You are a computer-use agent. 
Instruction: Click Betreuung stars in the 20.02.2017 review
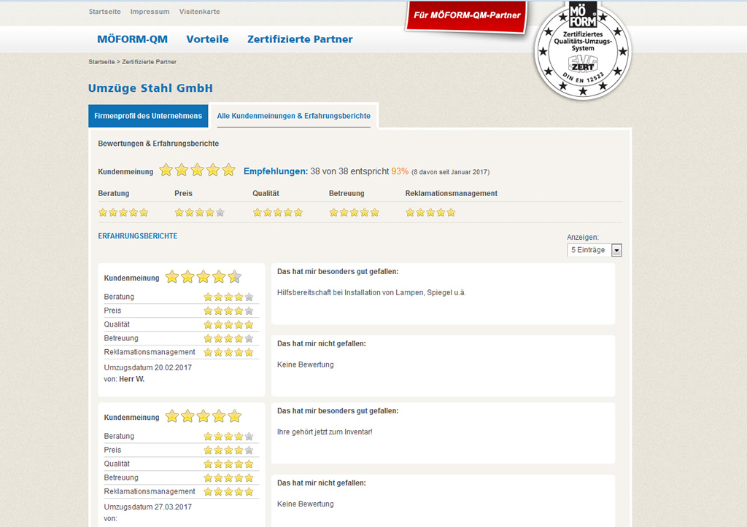pyautogui.click(x=228, y=338)
